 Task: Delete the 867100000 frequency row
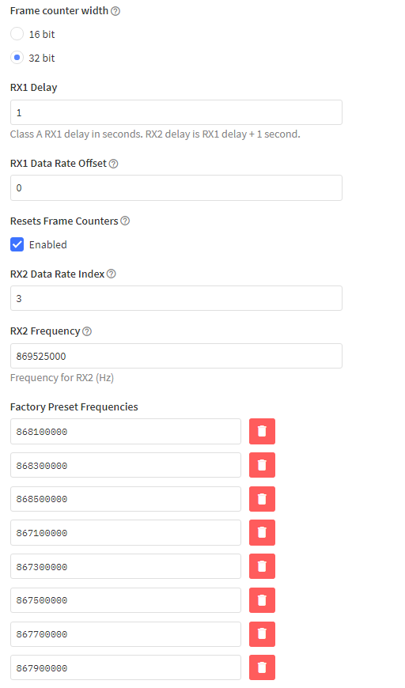262,533
